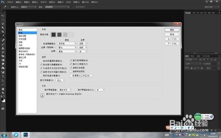Select the Hand tool
The width and height of the screenshot is (221, 138).
(3, 89)
